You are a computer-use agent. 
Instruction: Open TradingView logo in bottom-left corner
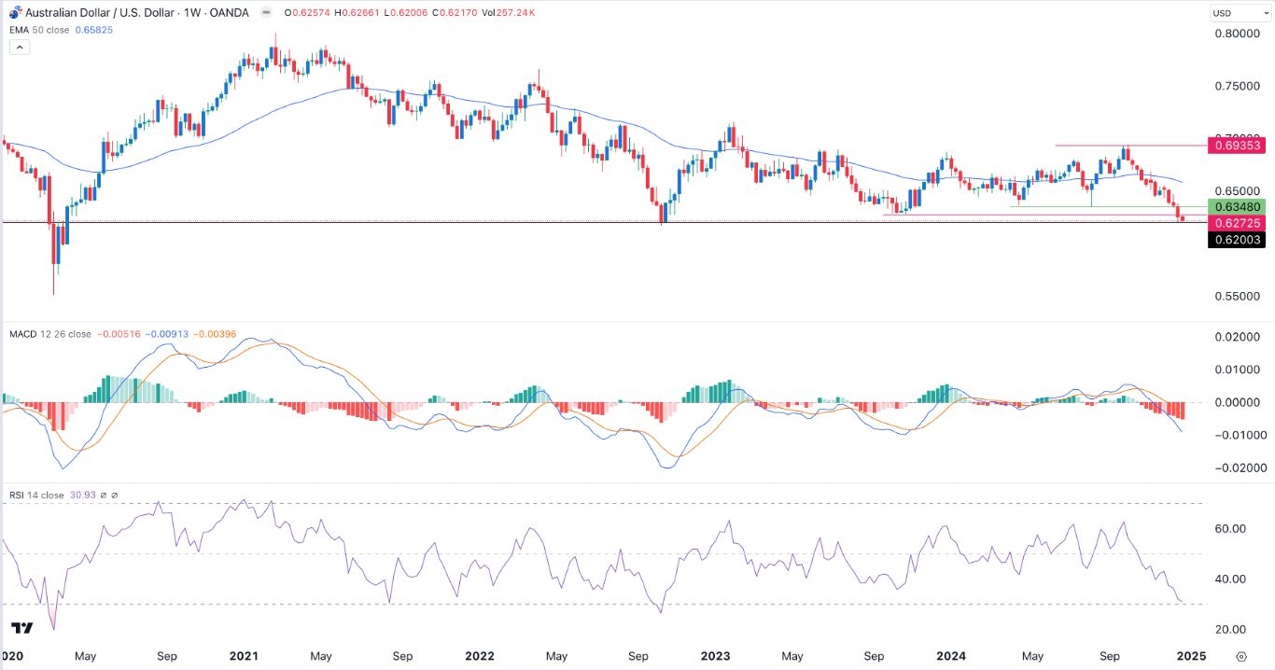23,628
